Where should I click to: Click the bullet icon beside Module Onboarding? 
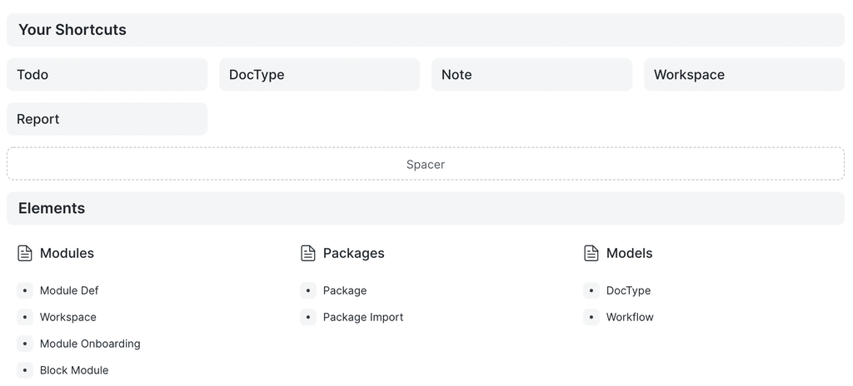click(x=25, y=344)
